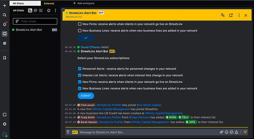Viewport: 254px width, 139px height.
Task: Open the chat list three-dot options menu
Action: click(x=55, y=10)
